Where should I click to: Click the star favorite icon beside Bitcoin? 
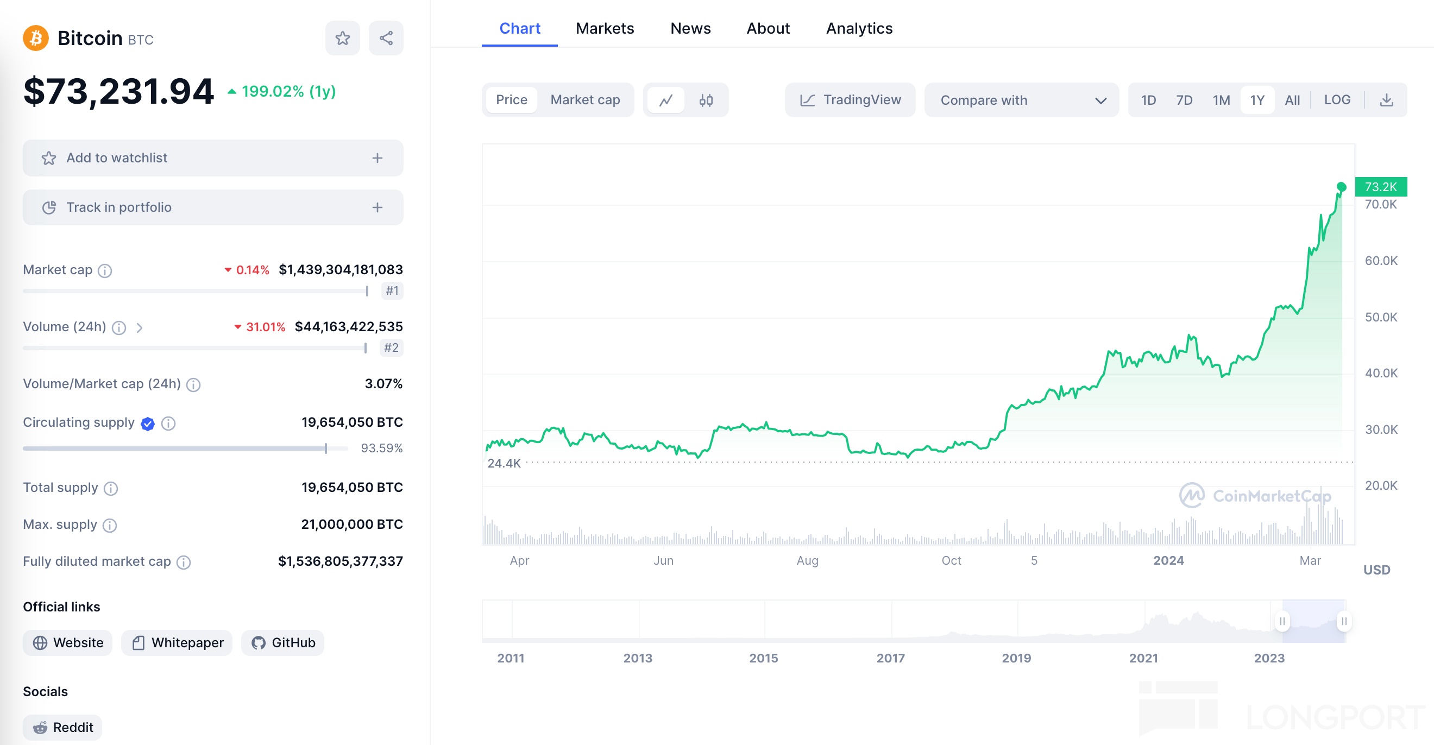(x=342, y=38)
